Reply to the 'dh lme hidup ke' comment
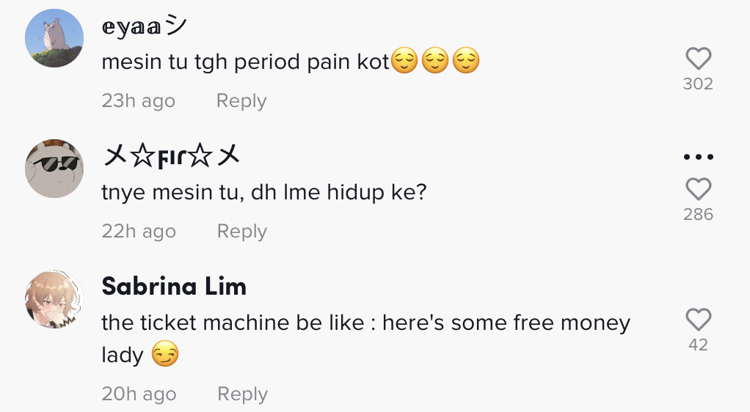 coord(241,232)
